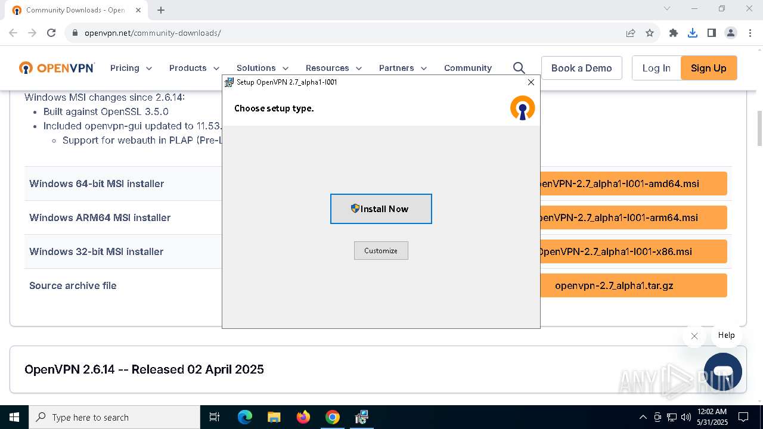
Task: Click the site lock icon in address bar
Action: coord(75,33)
